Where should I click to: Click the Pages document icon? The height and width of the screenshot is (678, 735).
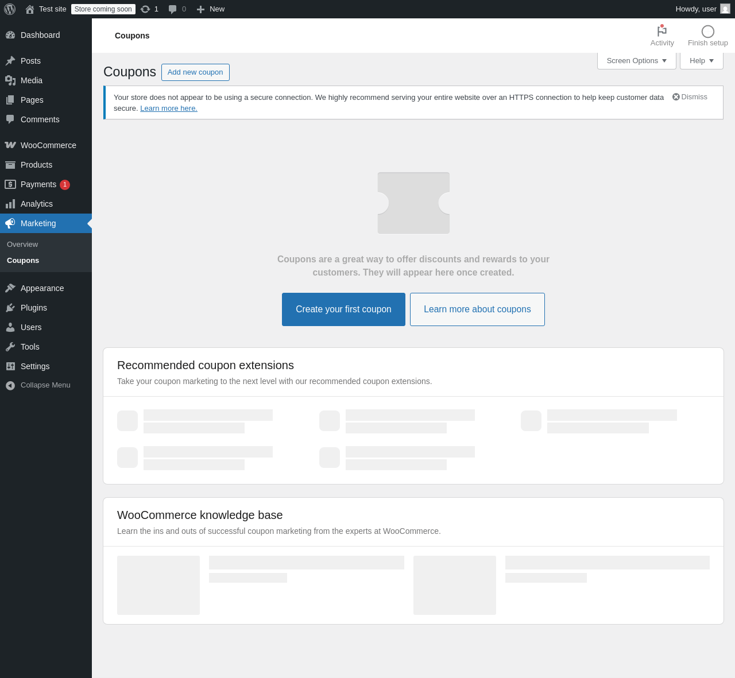tap(10, 100)
